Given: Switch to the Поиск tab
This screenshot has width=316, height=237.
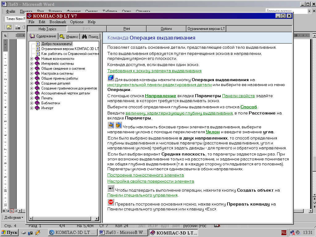Looking at the screenshot, I should pyautogui.click(x=90, y=36).
